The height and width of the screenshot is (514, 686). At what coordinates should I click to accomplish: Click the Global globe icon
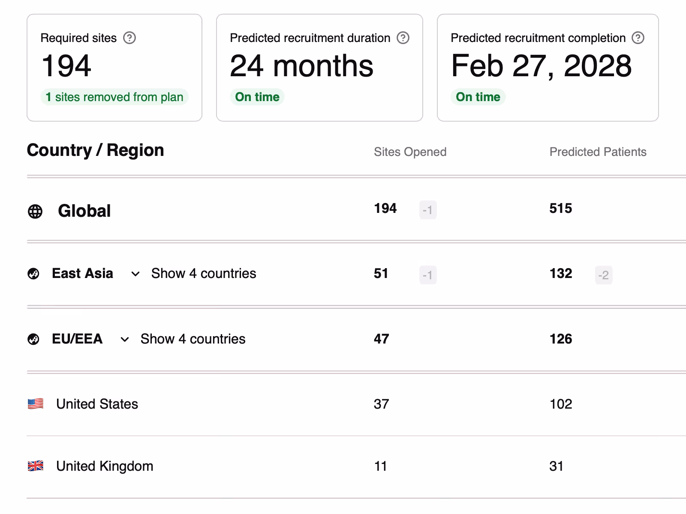pyautogui.click(x=35, y=210)
